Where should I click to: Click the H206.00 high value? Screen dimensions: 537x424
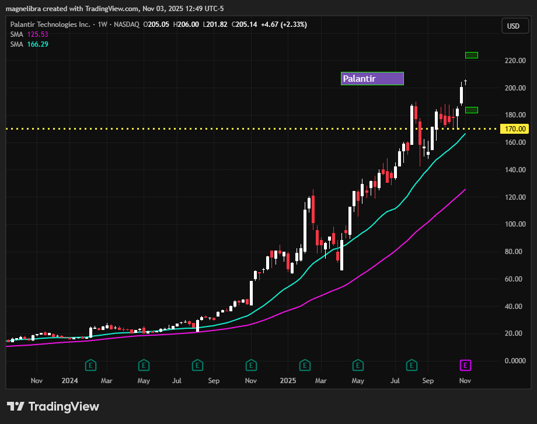(x=186, y=25)
